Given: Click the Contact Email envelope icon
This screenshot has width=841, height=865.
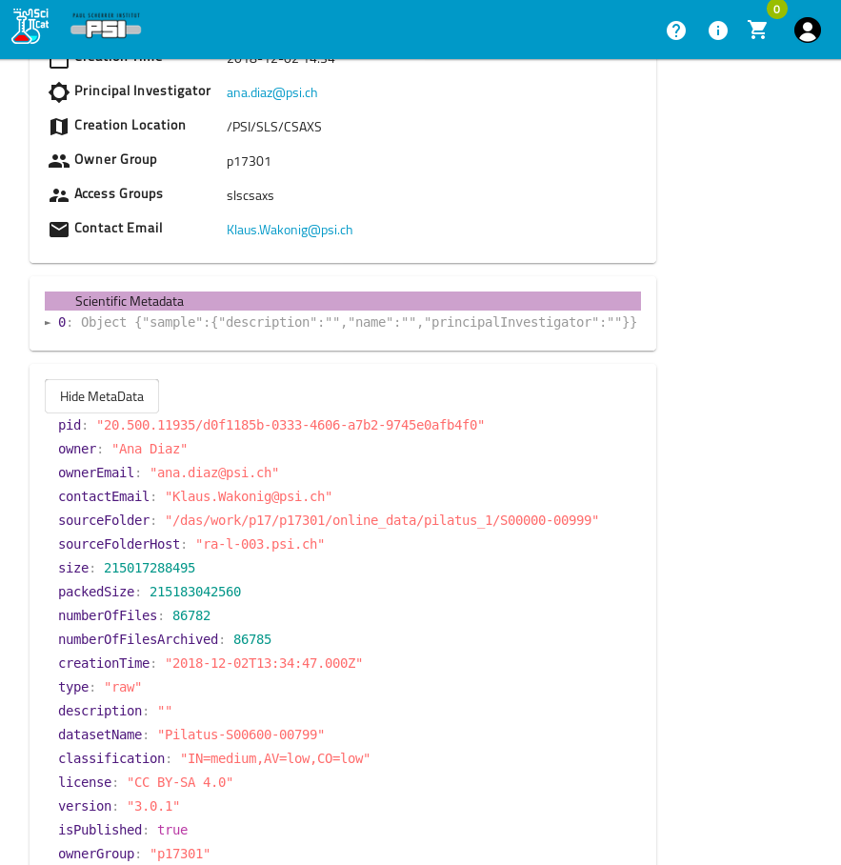Looking at the screenshot, I should 59,230.
